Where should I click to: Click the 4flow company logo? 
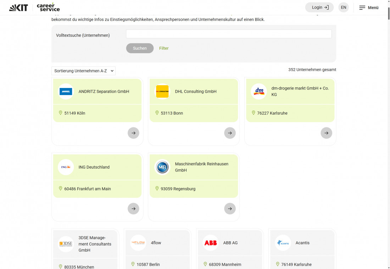coord(138,243)
